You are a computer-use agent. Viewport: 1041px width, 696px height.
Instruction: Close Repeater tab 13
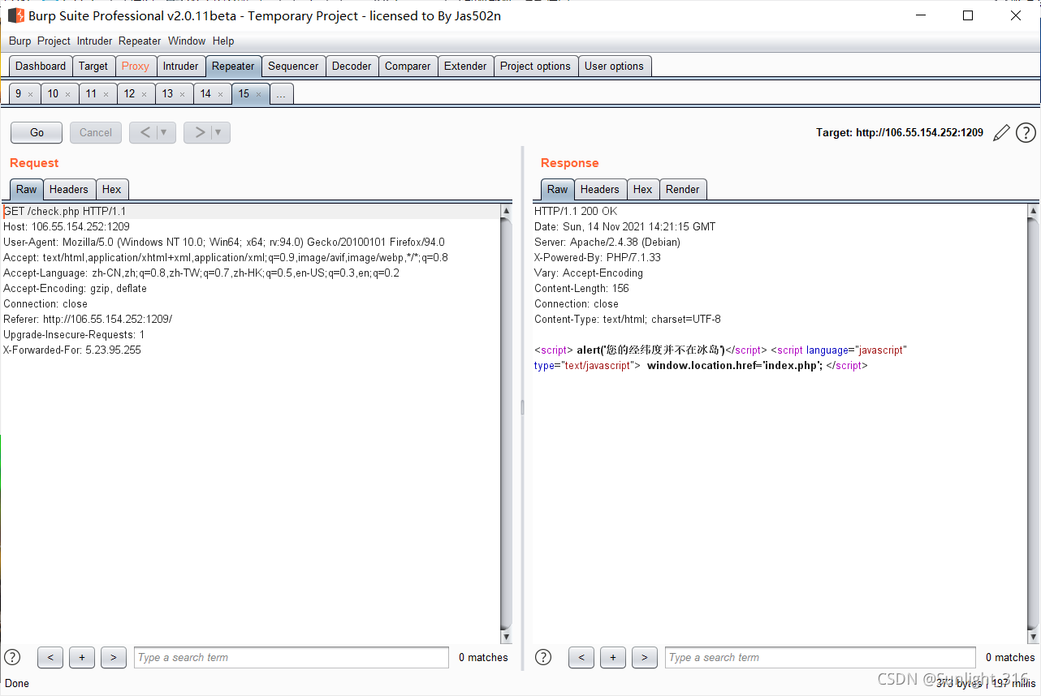tap(182, 94)
